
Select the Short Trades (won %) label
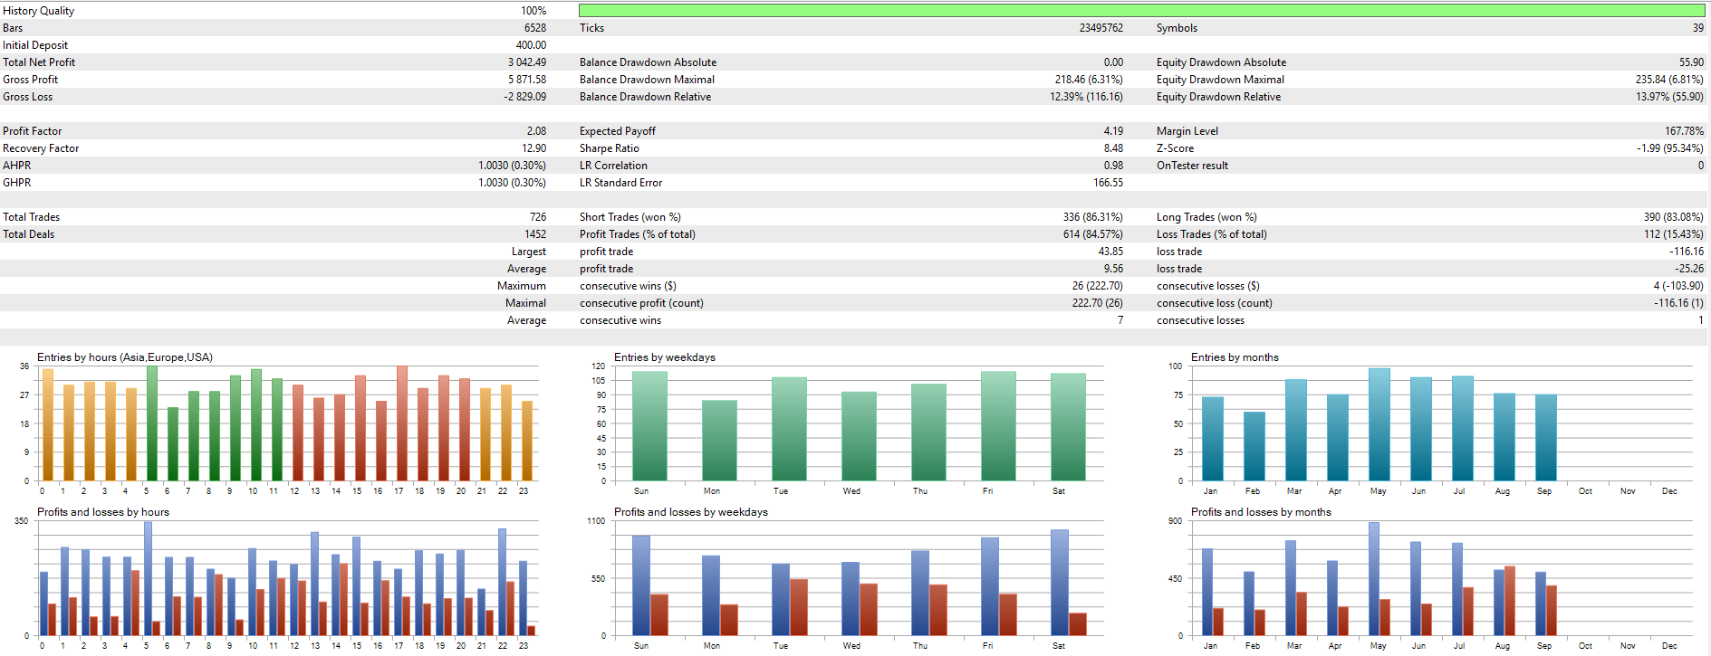(x=630, y=217)
